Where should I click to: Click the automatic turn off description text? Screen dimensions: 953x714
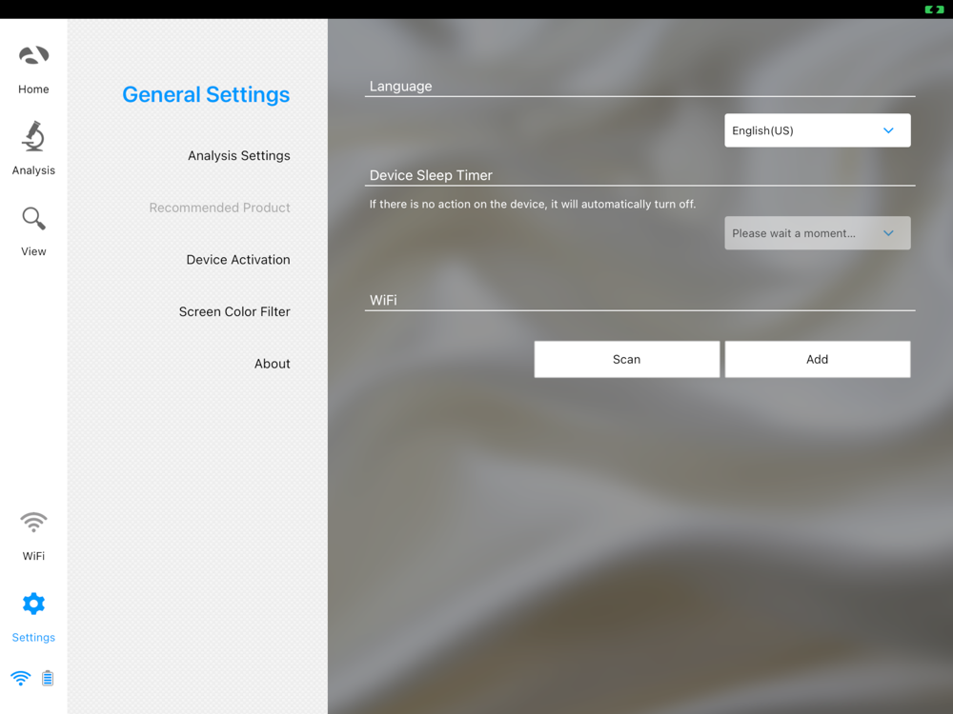[533, 205]
